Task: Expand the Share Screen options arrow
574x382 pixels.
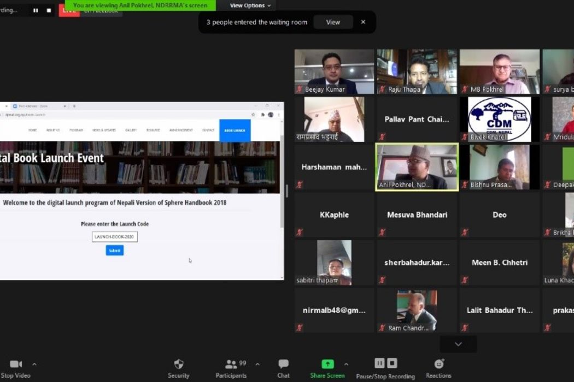Action: pos(346,364)
